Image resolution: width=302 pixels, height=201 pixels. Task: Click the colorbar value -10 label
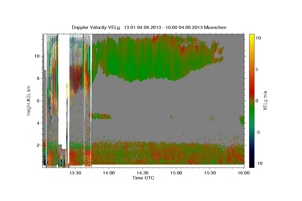pyautogui.click(x=259, y=164)
